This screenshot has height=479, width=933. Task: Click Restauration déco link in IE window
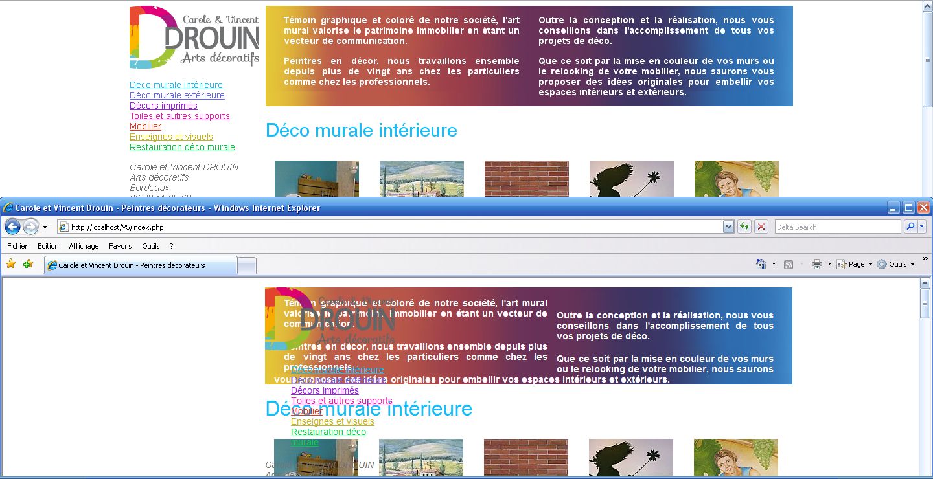pyautogui.click(x=328, y=432)
